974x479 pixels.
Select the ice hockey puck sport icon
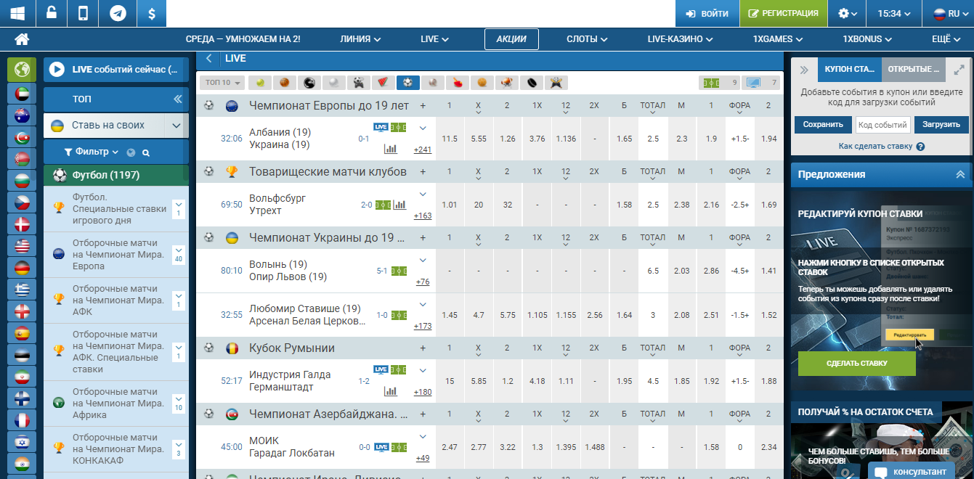coord(532,83)
